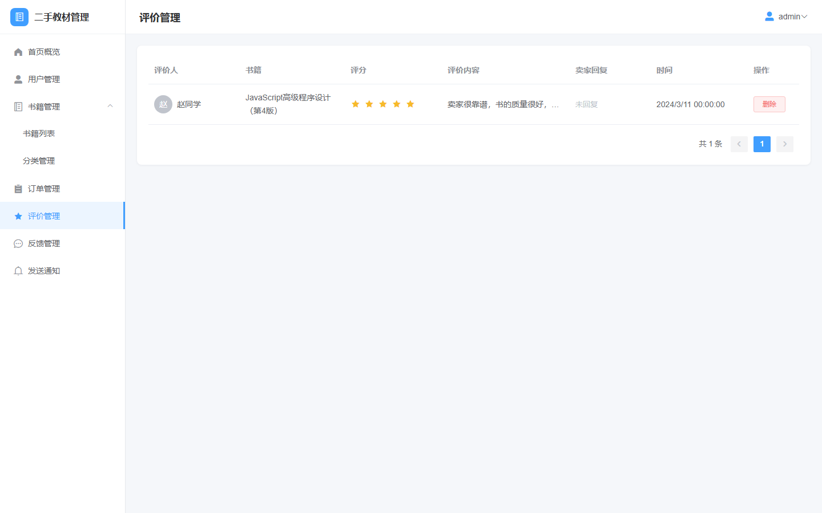
Task: Click the star icon beside 评价管理
Action: [x=18, y=216]
